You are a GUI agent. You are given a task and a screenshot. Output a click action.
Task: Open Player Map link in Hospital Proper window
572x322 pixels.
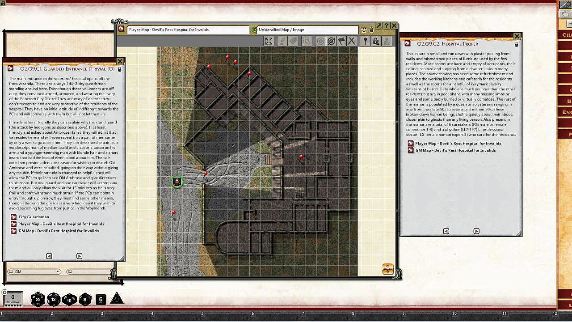pyautogui.click(x=458, y=144)
